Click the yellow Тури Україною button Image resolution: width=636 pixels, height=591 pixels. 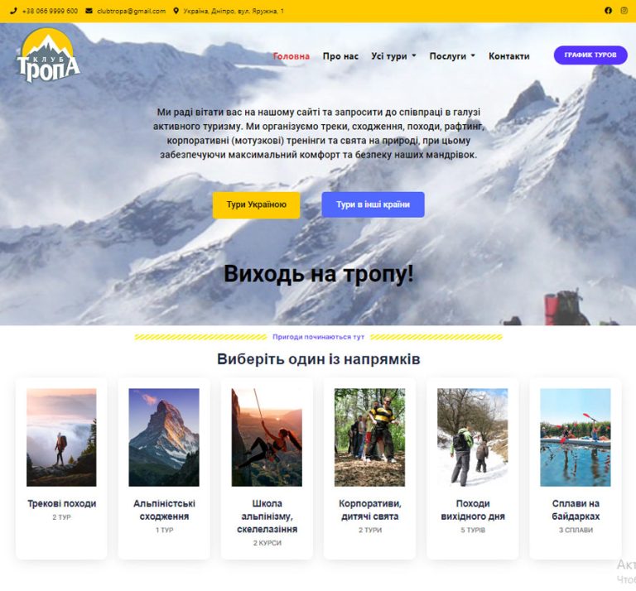click(x=256, y=204)
